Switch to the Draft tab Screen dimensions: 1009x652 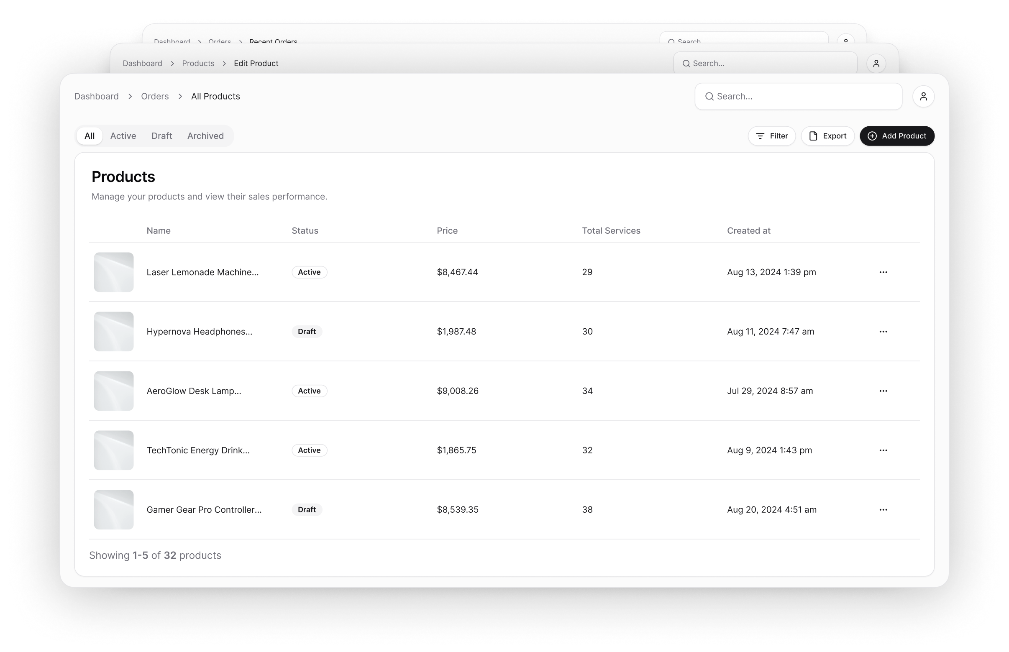(162, 136)
